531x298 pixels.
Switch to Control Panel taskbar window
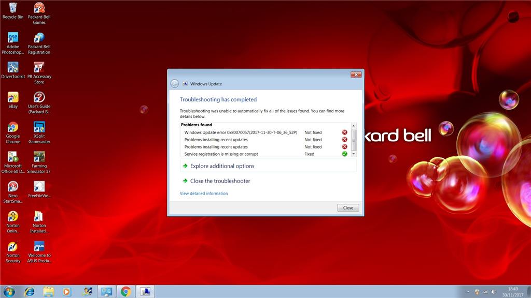click(107, 291)
